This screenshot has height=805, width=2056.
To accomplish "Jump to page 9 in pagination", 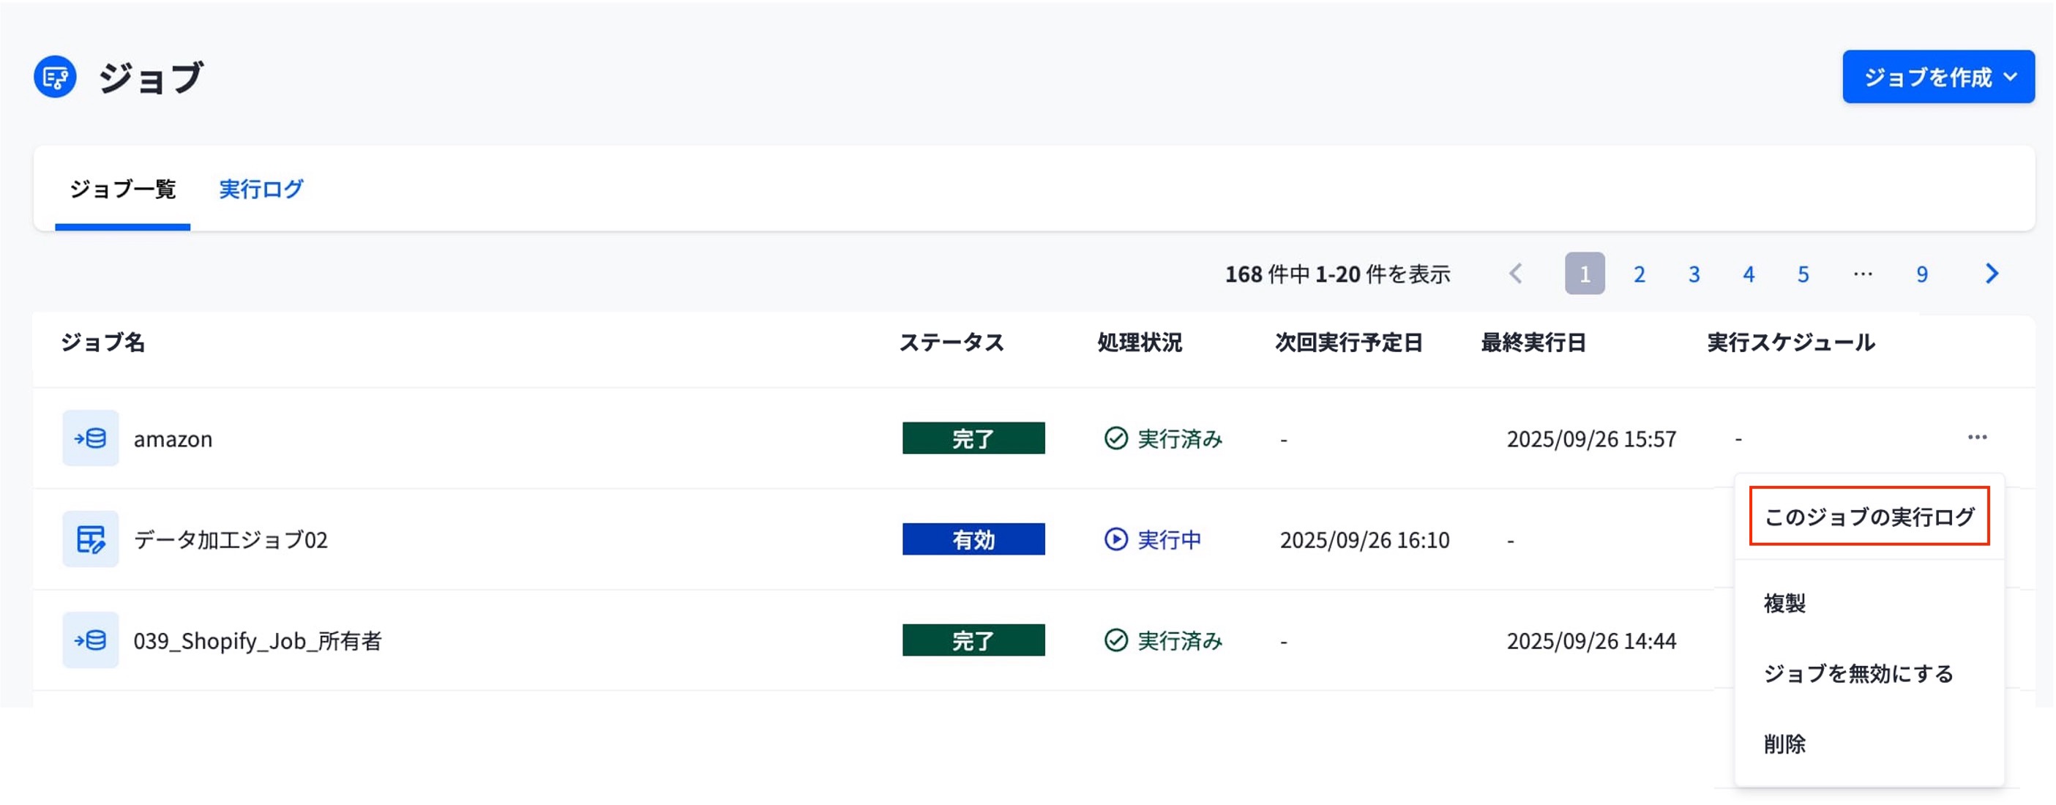I will coord(1922,274).
